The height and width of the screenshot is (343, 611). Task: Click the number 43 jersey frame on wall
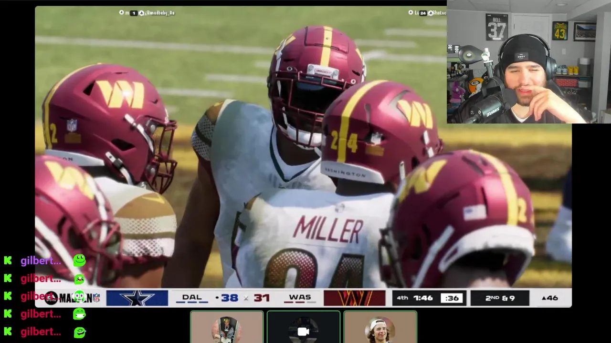(560, 31)
